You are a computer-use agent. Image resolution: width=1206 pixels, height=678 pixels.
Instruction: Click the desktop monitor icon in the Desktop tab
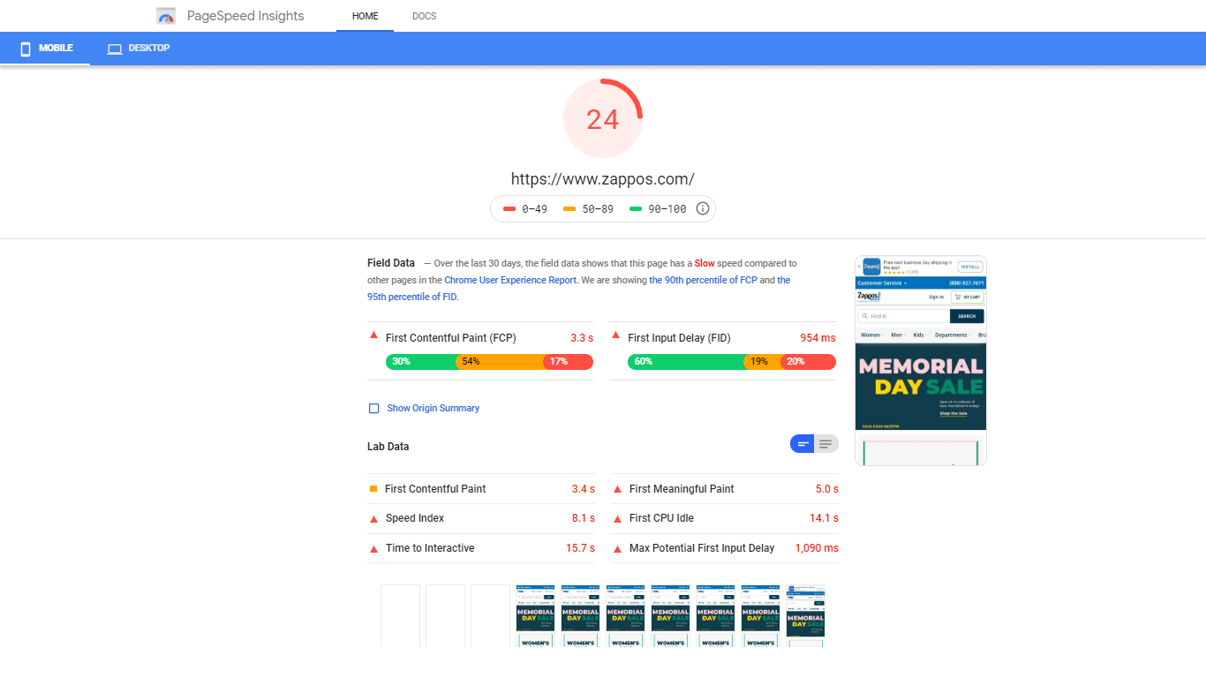click(x=115, y=49)
